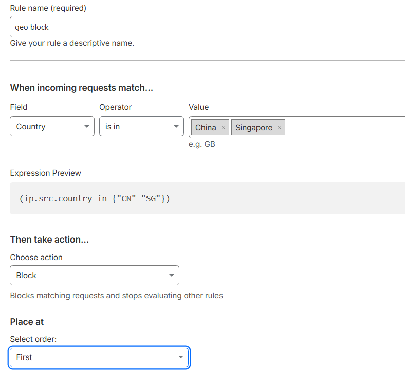
Task: Click the 'When incoming requests match...' heading
Action: point(82,88)
